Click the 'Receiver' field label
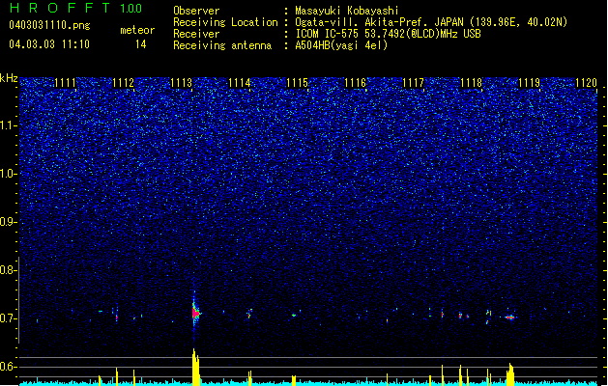 196,34
